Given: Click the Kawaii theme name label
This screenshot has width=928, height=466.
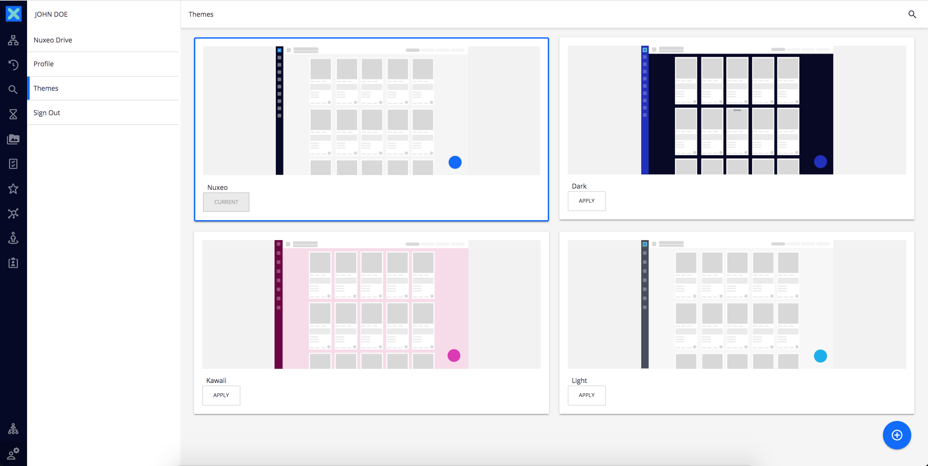Looking at the screenshot, I should click(x=216, y=380).
